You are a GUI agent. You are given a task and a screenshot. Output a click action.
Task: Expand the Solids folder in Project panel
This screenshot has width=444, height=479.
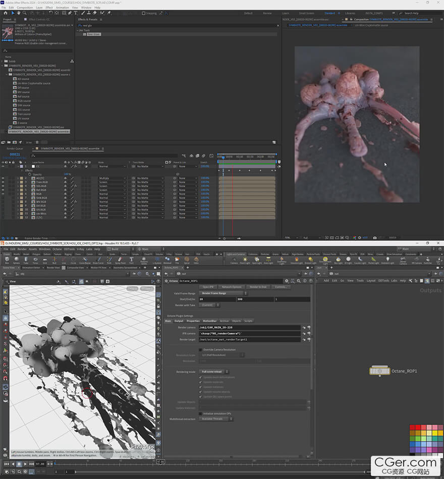3,61
